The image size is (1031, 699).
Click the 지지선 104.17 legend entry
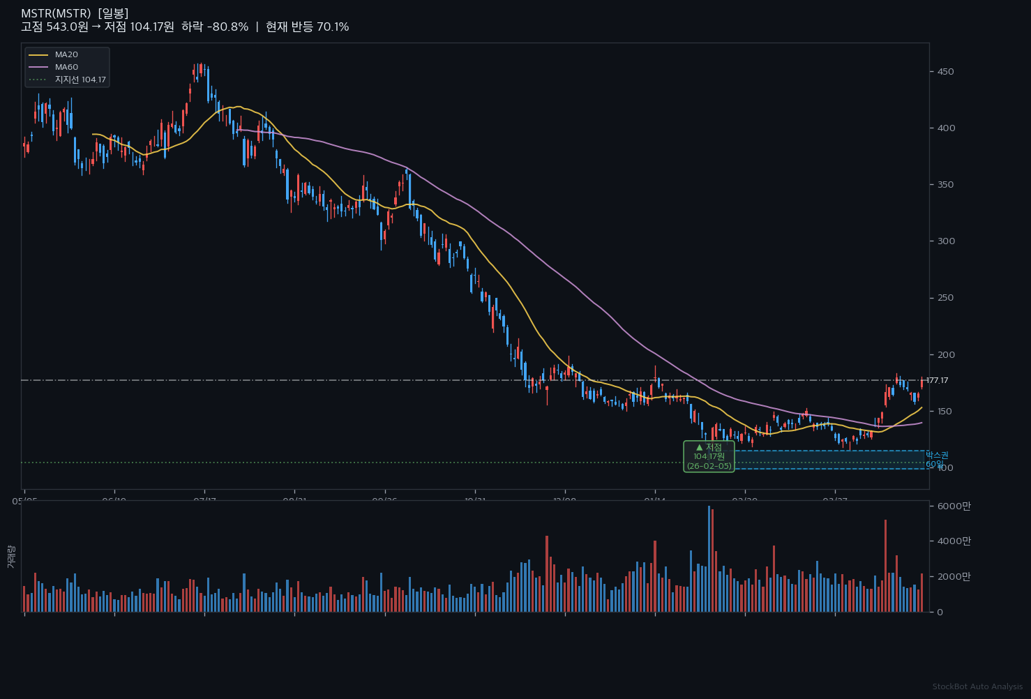coord(80,80)
